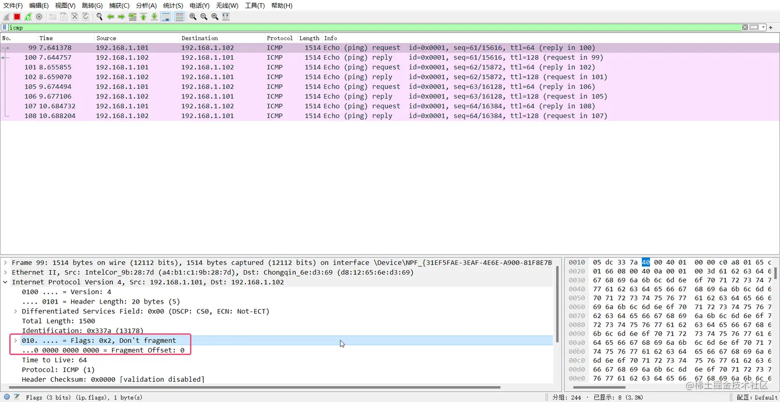780x402 pixels.
Task: Zoom out the main window text
Action: 203,16
